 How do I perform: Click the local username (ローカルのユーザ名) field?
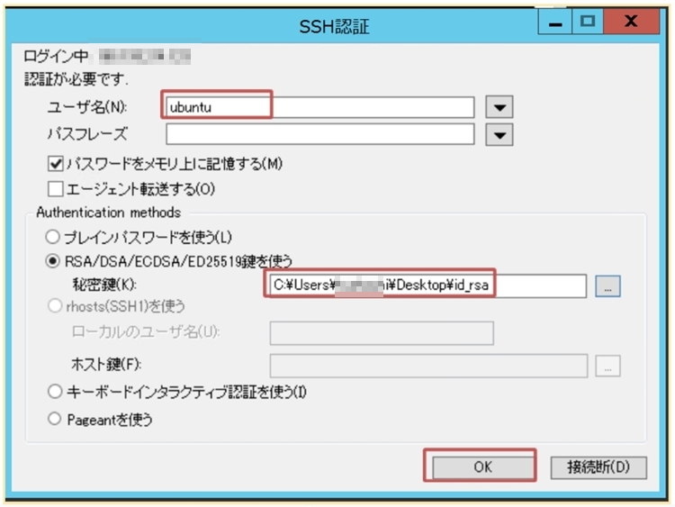tap(381, 332)
